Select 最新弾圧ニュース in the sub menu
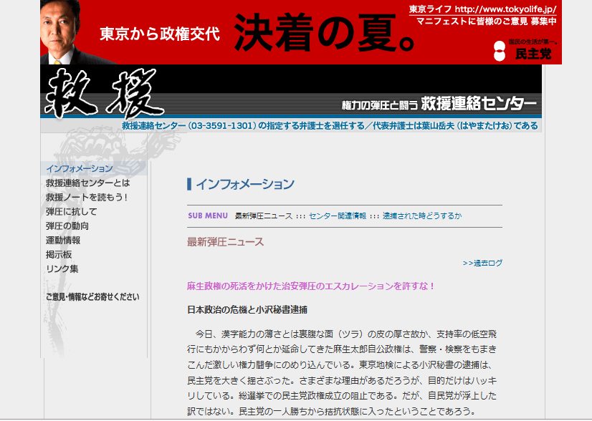The image size is (592, 421). tap(264, 216)
